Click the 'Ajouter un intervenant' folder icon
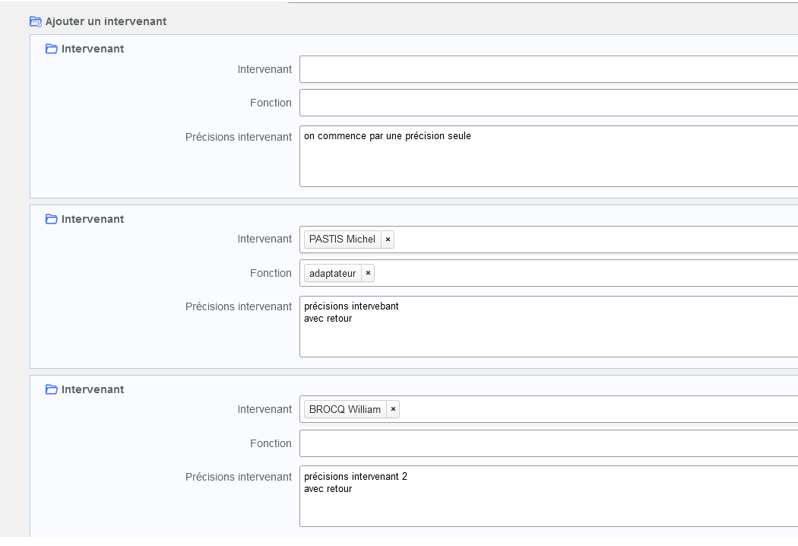Viewport: 798px width, 546px height. click(x=35, y=21)
